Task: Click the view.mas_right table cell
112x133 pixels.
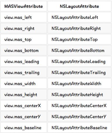Action: (x=24, y=28)
